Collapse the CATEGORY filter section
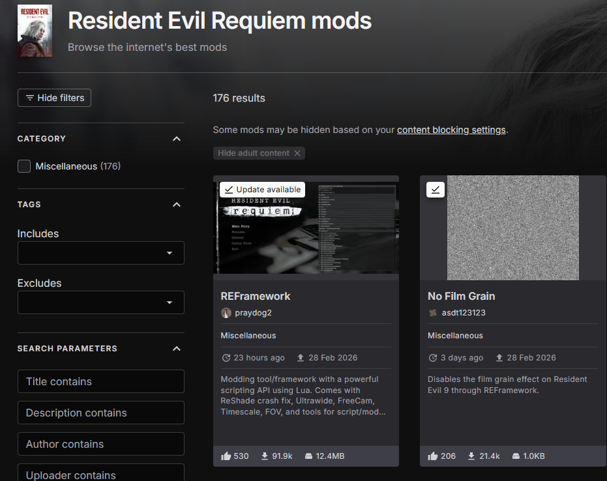The width and height of the screenshot is (607, 481). pos(177,139)
